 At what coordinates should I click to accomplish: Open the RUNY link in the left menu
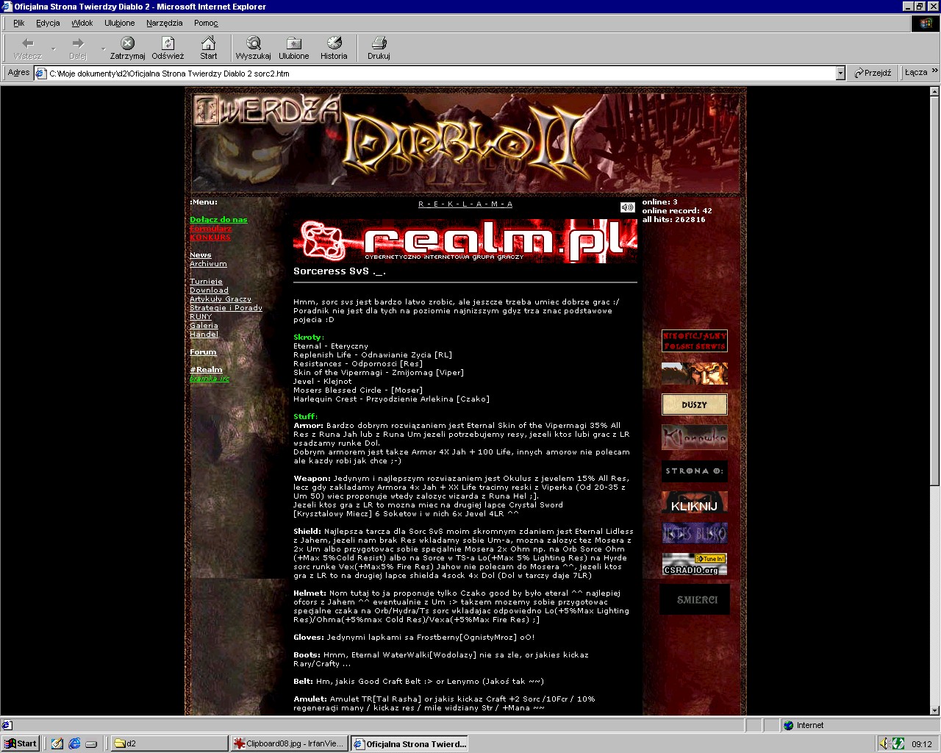click(200, 317)
